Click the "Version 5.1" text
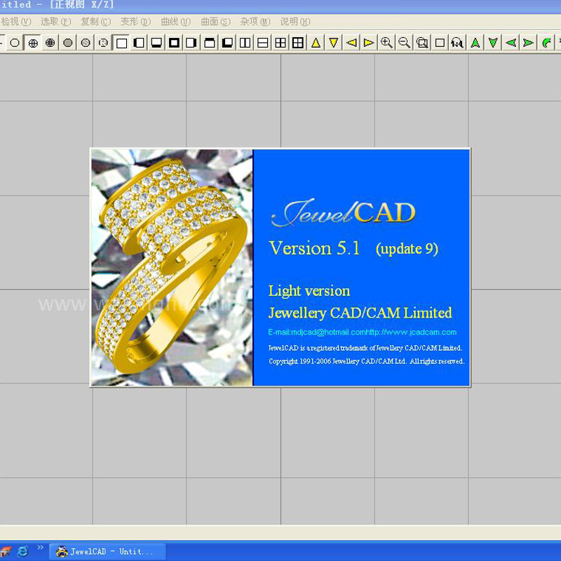The image size is (561, 561). coord(314,248)
